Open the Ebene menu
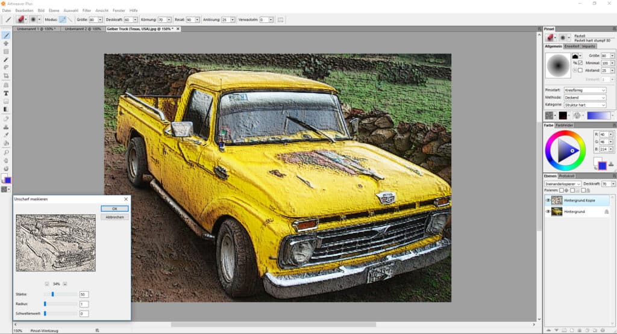The width and height of the screenshot is (617, 334). (54, 11)
